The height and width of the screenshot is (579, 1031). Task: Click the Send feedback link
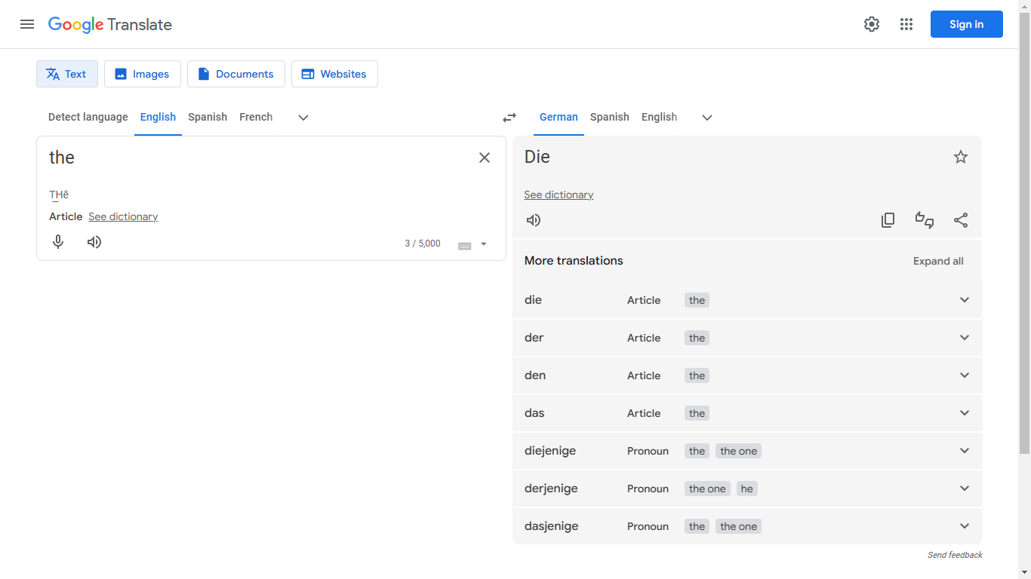click(955, 555)
